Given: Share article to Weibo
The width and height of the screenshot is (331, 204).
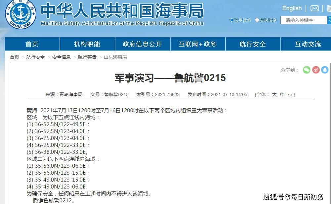Looking at the screenshot, I should [x=316, y=70].
